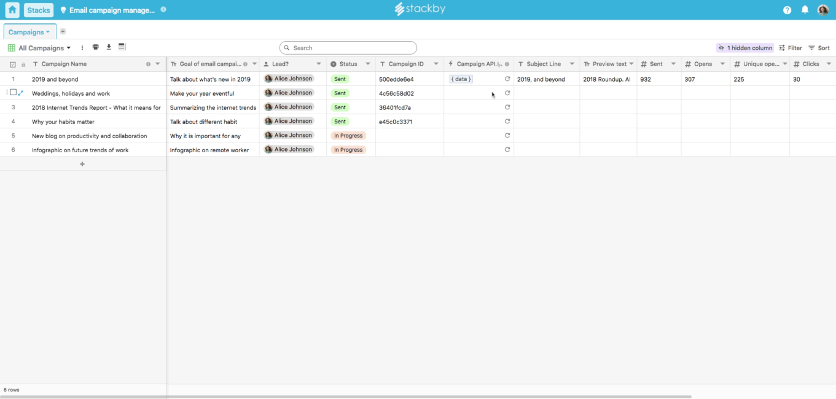Image resolution: width=836 pixels, height=399 pixels.
Task: Refresh Campaign API for row 1
Action: coord(507,79)
